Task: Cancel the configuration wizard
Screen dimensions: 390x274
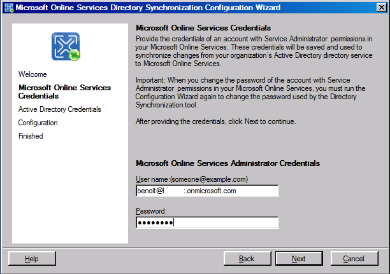Action: [354, 259]
